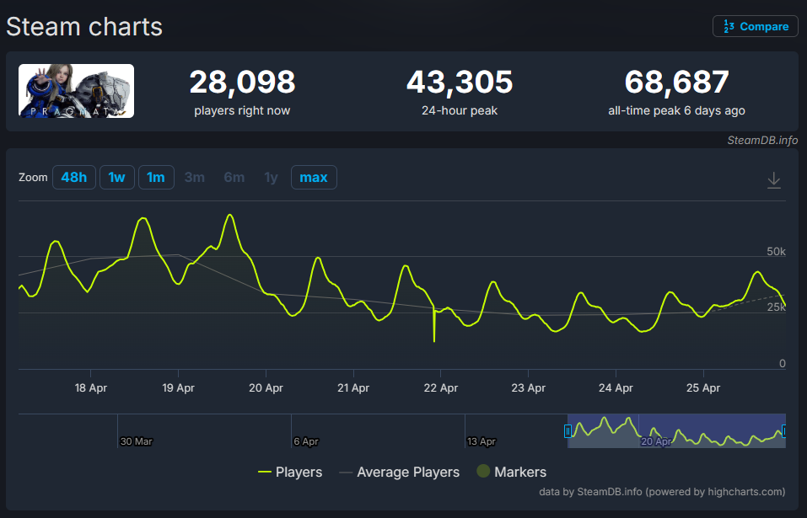Click the sharp dip point near 22 Apr

pyautogui.click(x=434, y=340)
